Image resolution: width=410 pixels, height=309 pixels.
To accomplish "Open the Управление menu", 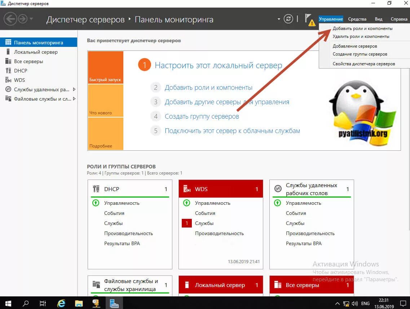I will [331, 19].
